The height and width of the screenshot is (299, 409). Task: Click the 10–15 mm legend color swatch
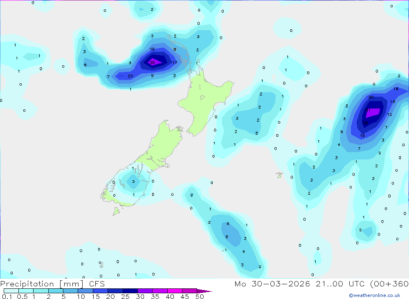[85, 291]
